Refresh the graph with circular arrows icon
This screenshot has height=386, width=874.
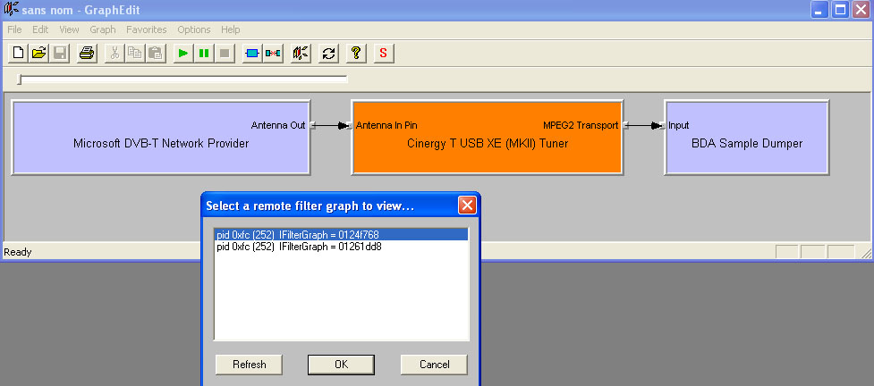coord(329,54)
